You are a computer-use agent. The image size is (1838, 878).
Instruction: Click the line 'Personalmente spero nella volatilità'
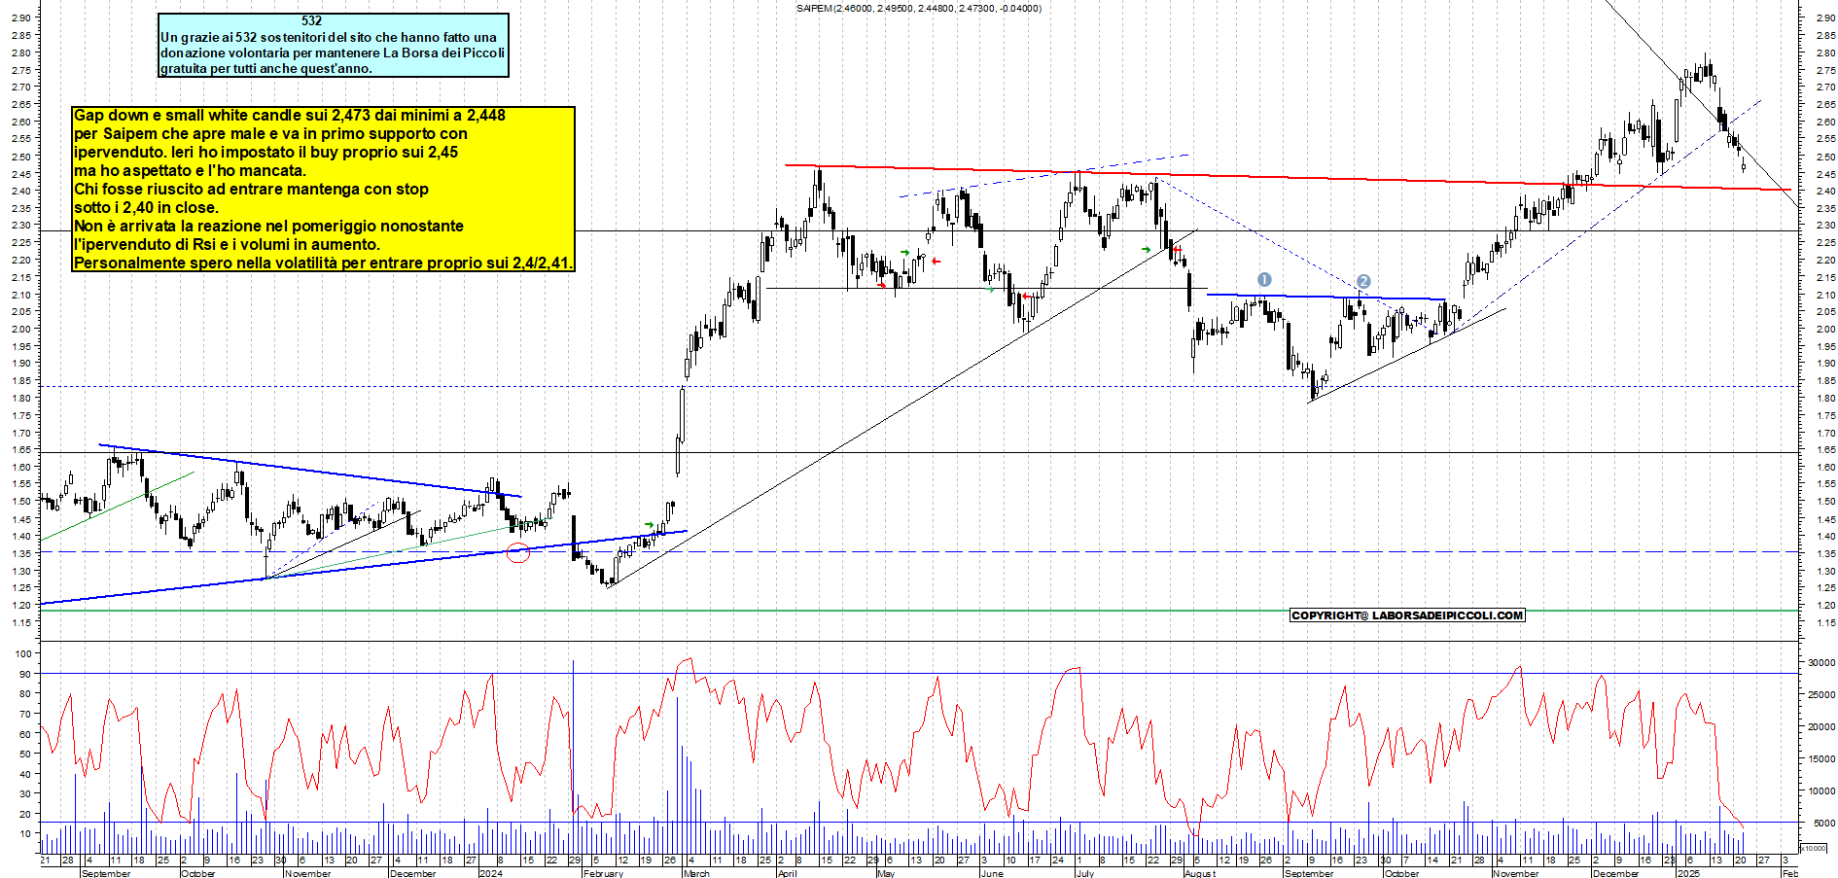click(323, 263)
